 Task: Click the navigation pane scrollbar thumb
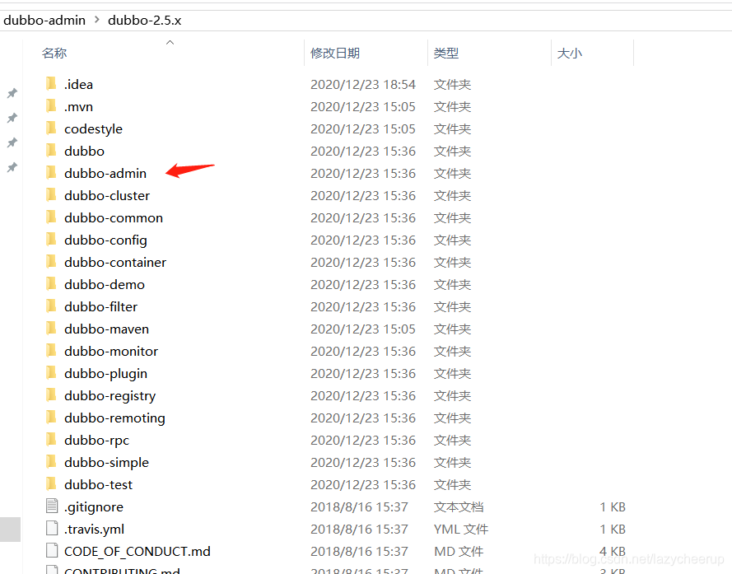tap(10, 530)
